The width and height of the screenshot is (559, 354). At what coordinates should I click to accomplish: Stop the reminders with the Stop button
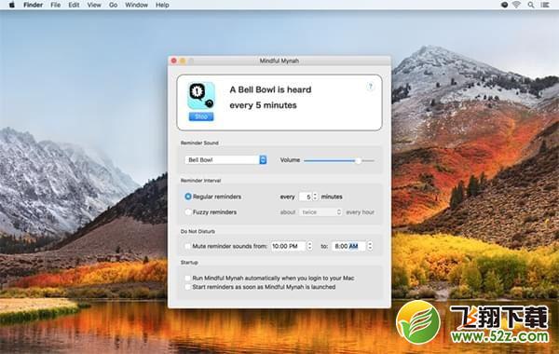[201, 116]
